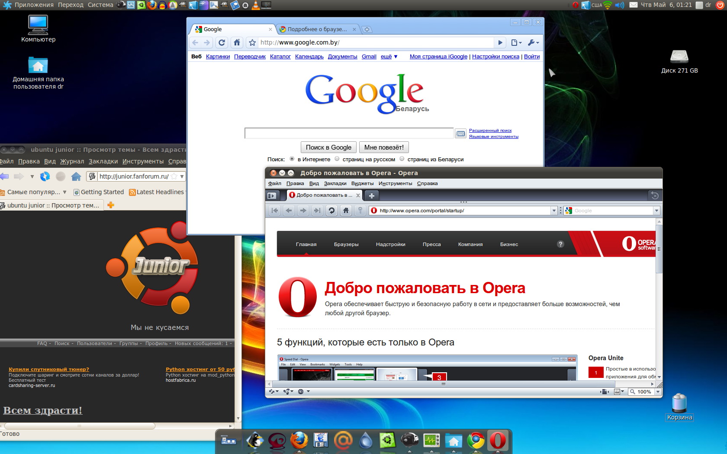Expand Opera's address bar history dropdown

(554, 211)
